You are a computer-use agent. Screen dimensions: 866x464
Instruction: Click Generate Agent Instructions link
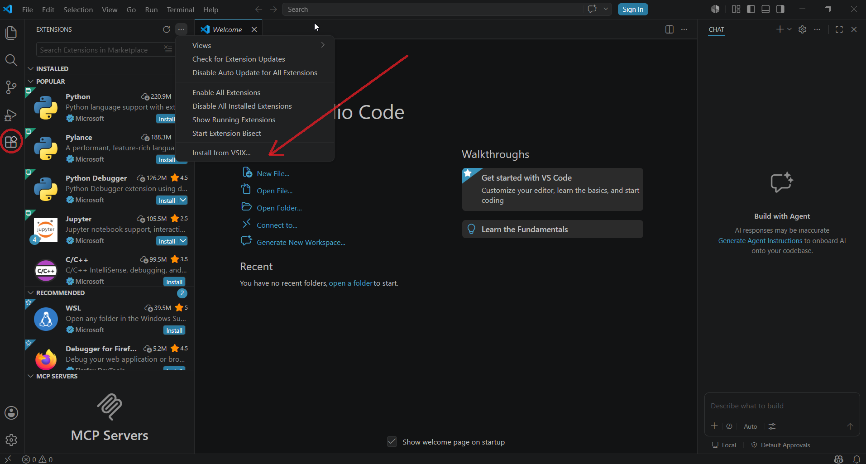760,241
